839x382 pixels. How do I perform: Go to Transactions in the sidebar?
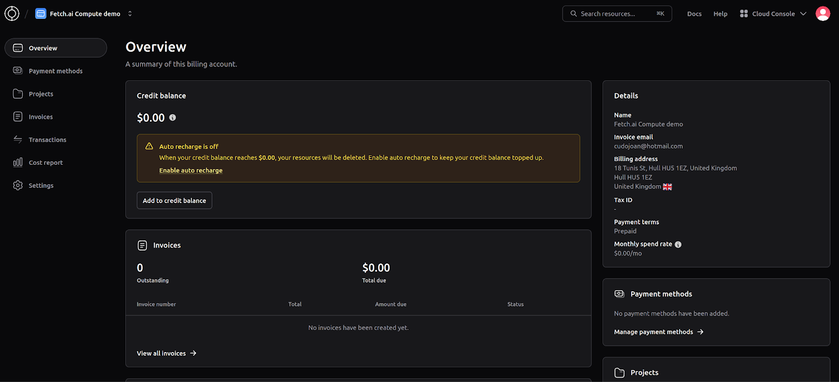click(x=47, y=140)
